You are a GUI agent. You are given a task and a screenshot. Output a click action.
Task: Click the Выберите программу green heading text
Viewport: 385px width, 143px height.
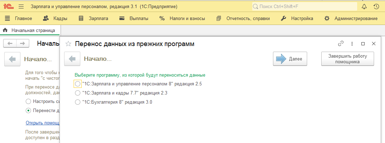[x=140, y=75]
